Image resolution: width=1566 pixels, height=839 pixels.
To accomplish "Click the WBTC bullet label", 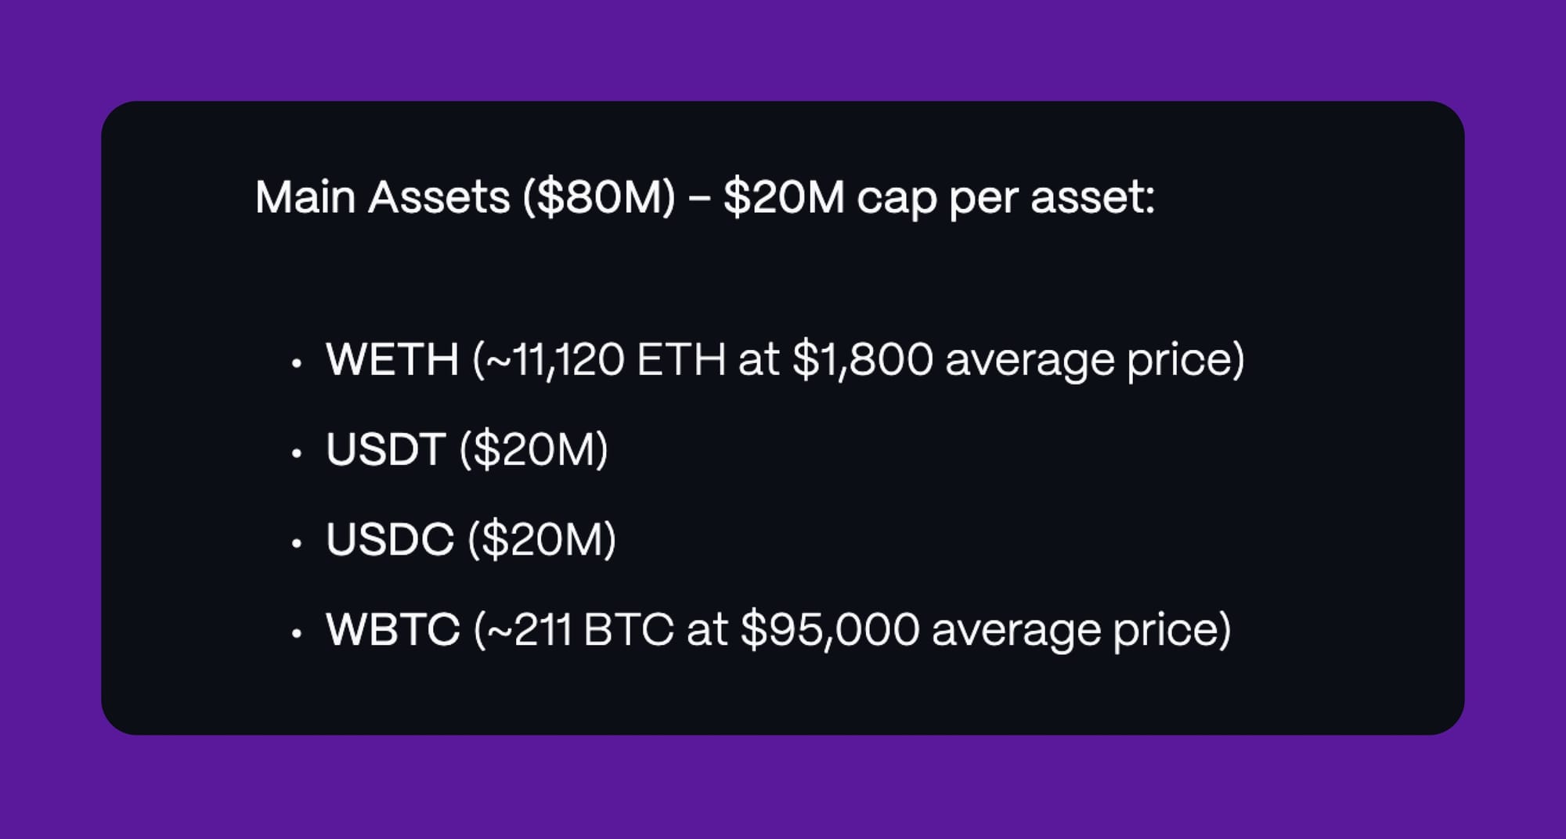I will click(x=393, y=629).
